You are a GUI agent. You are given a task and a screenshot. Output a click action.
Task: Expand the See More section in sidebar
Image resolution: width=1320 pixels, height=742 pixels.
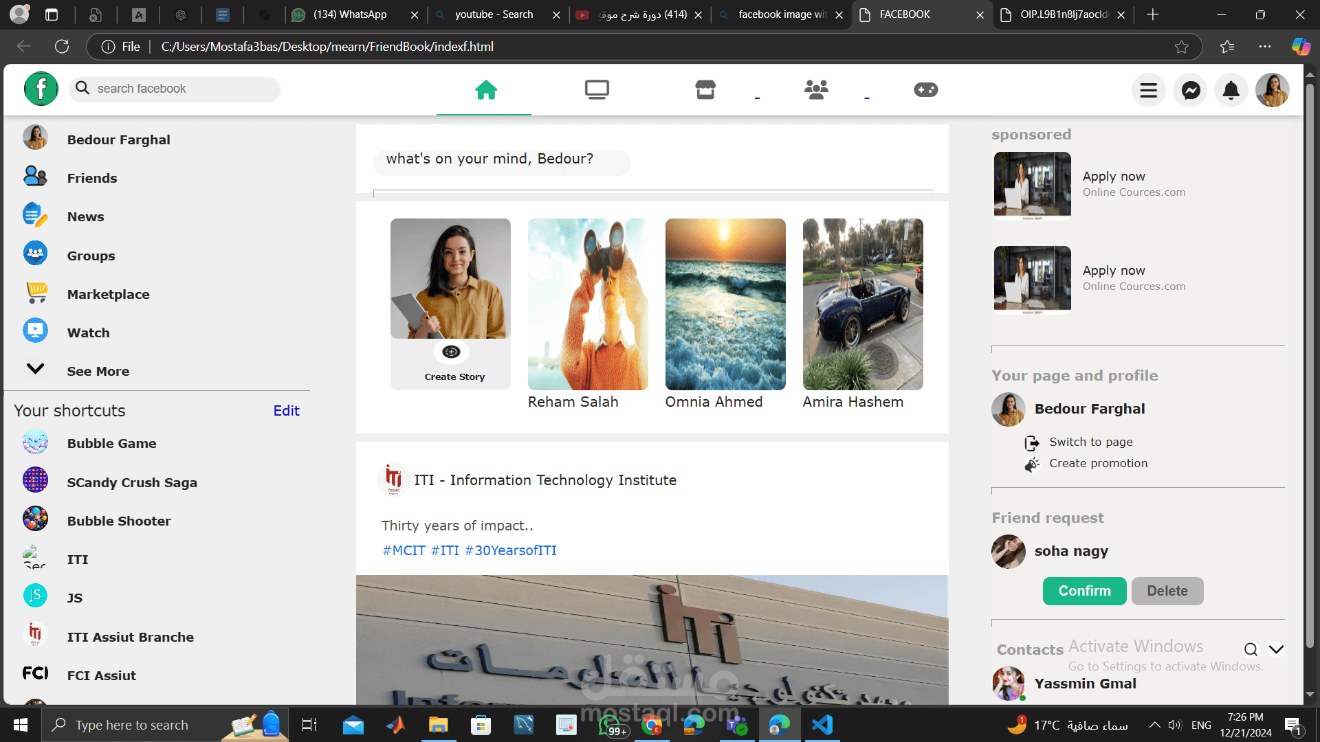tap(35, 369)
